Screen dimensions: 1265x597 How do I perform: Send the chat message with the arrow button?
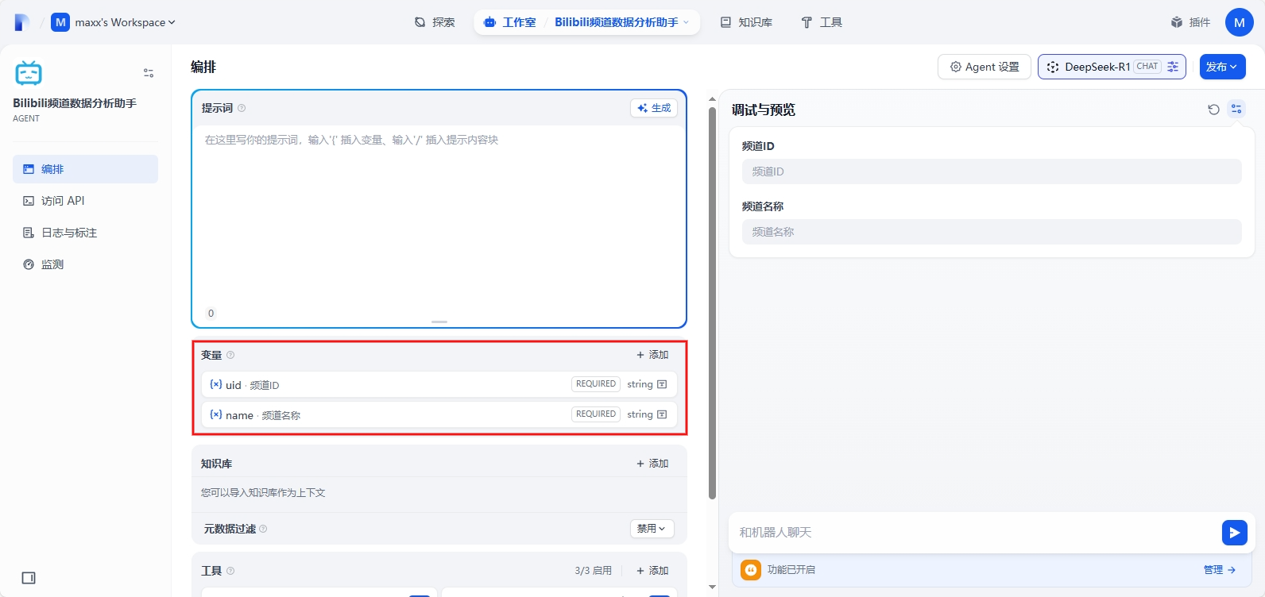tap(1235, 533)
